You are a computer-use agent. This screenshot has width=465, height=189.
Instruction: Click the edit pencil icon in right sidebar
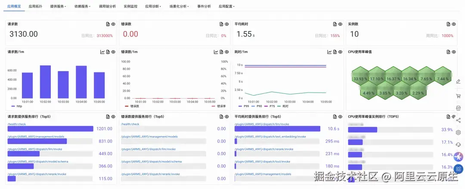click(458, 82)
